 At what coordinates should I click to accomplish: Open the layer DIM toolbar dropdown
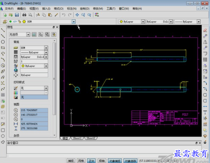74,22
